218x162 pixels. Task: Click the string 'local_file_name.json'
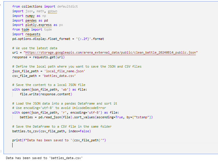(65, 71)
